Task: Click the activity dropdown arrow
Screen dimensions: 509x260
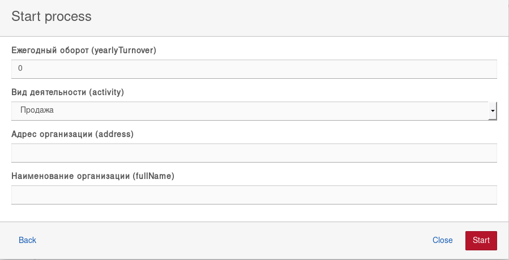Action: click(493, 111)
